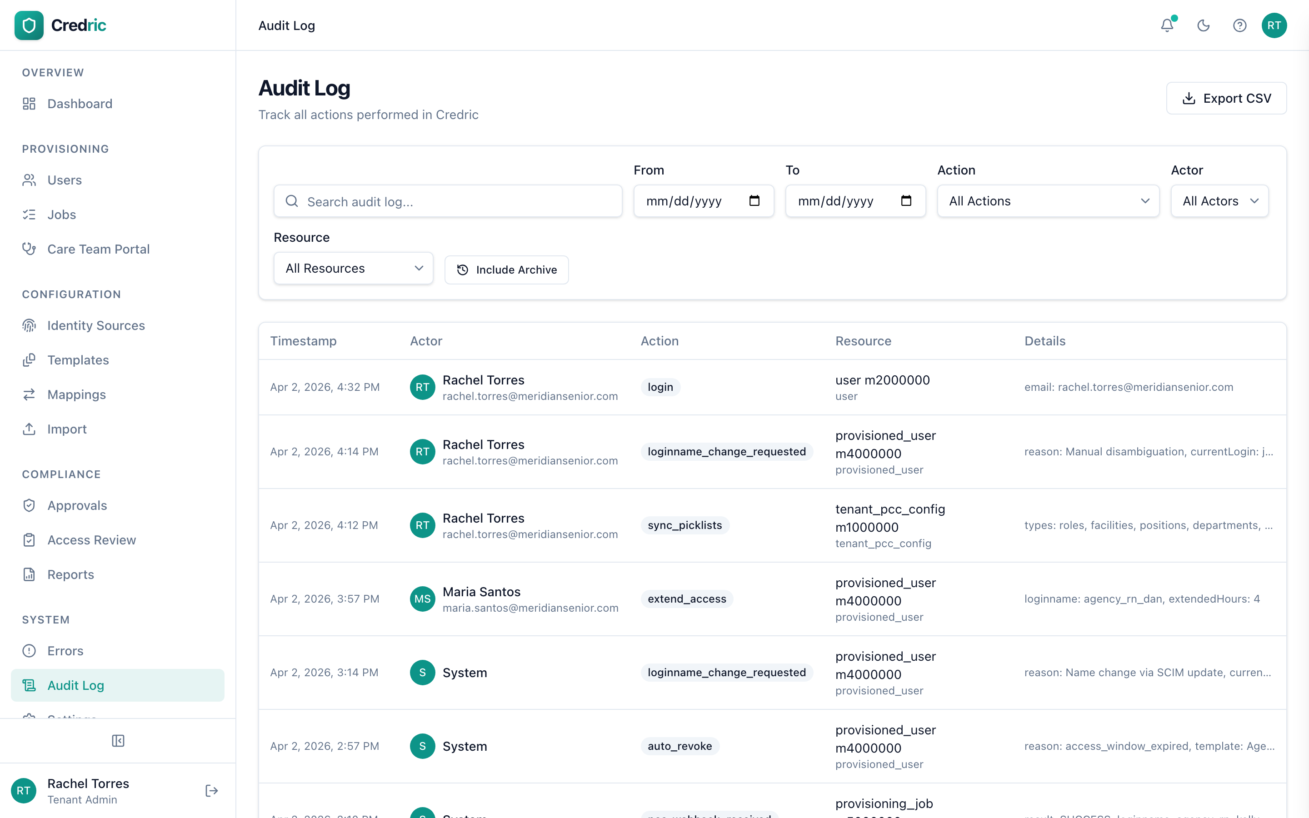
Task: Toggle dark mode with the moon icon
Action: click(x=1203, y=25)
